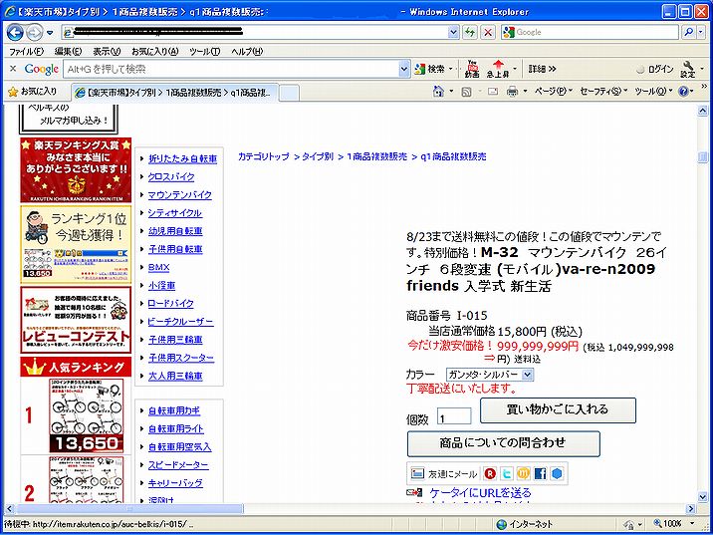Click the browser Forward arrow button
713x535 pixels.
click(34, 32)
